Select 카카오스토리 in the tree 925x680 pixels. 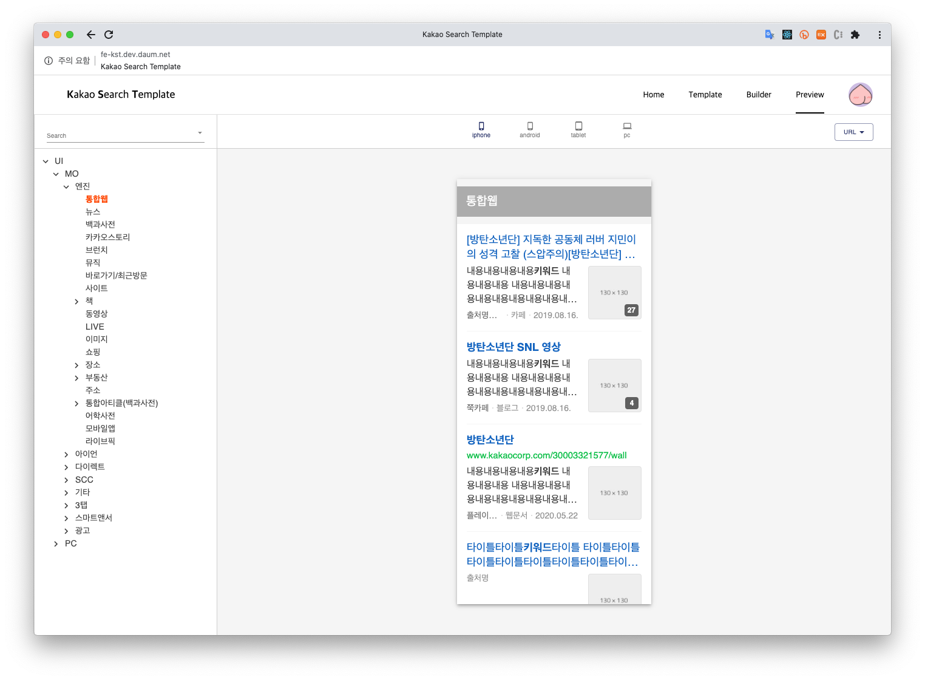[x=107, y=237]
